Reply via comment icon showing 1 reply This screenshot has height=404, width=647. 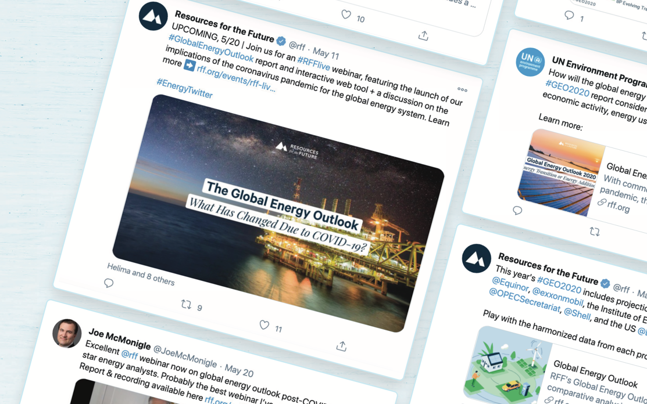pos(569,15)
